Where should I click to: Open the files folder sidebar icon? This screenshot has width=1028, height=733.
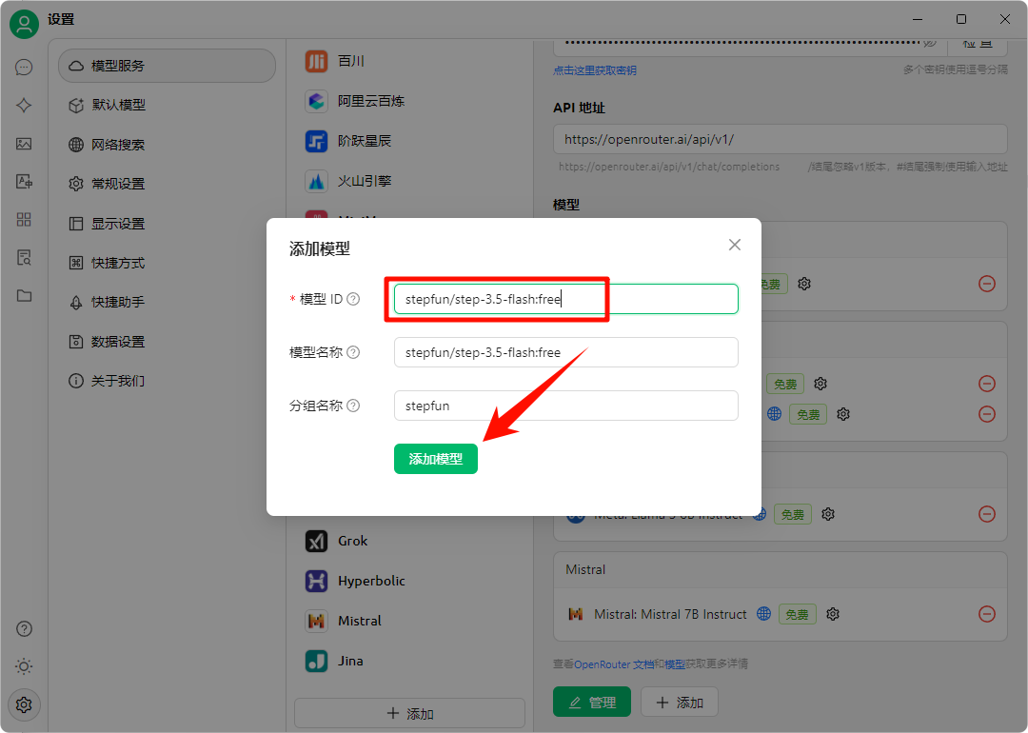click(x=24, y=296)
